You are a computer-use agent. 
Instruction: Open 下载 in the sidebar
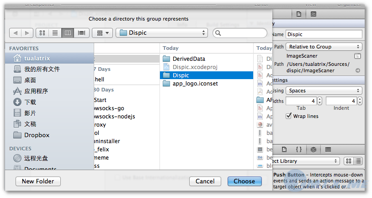[x=49, y=102]
